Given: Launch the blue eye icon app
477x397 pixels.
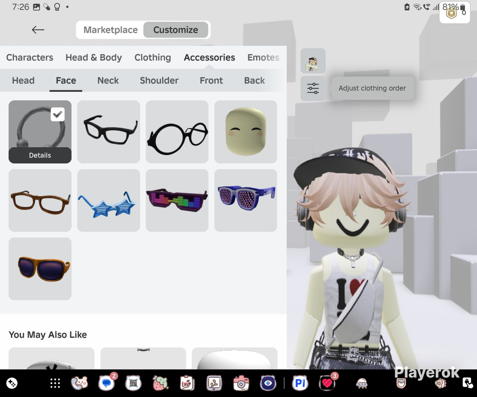Looking at the screenshot, I should point(268,384).
